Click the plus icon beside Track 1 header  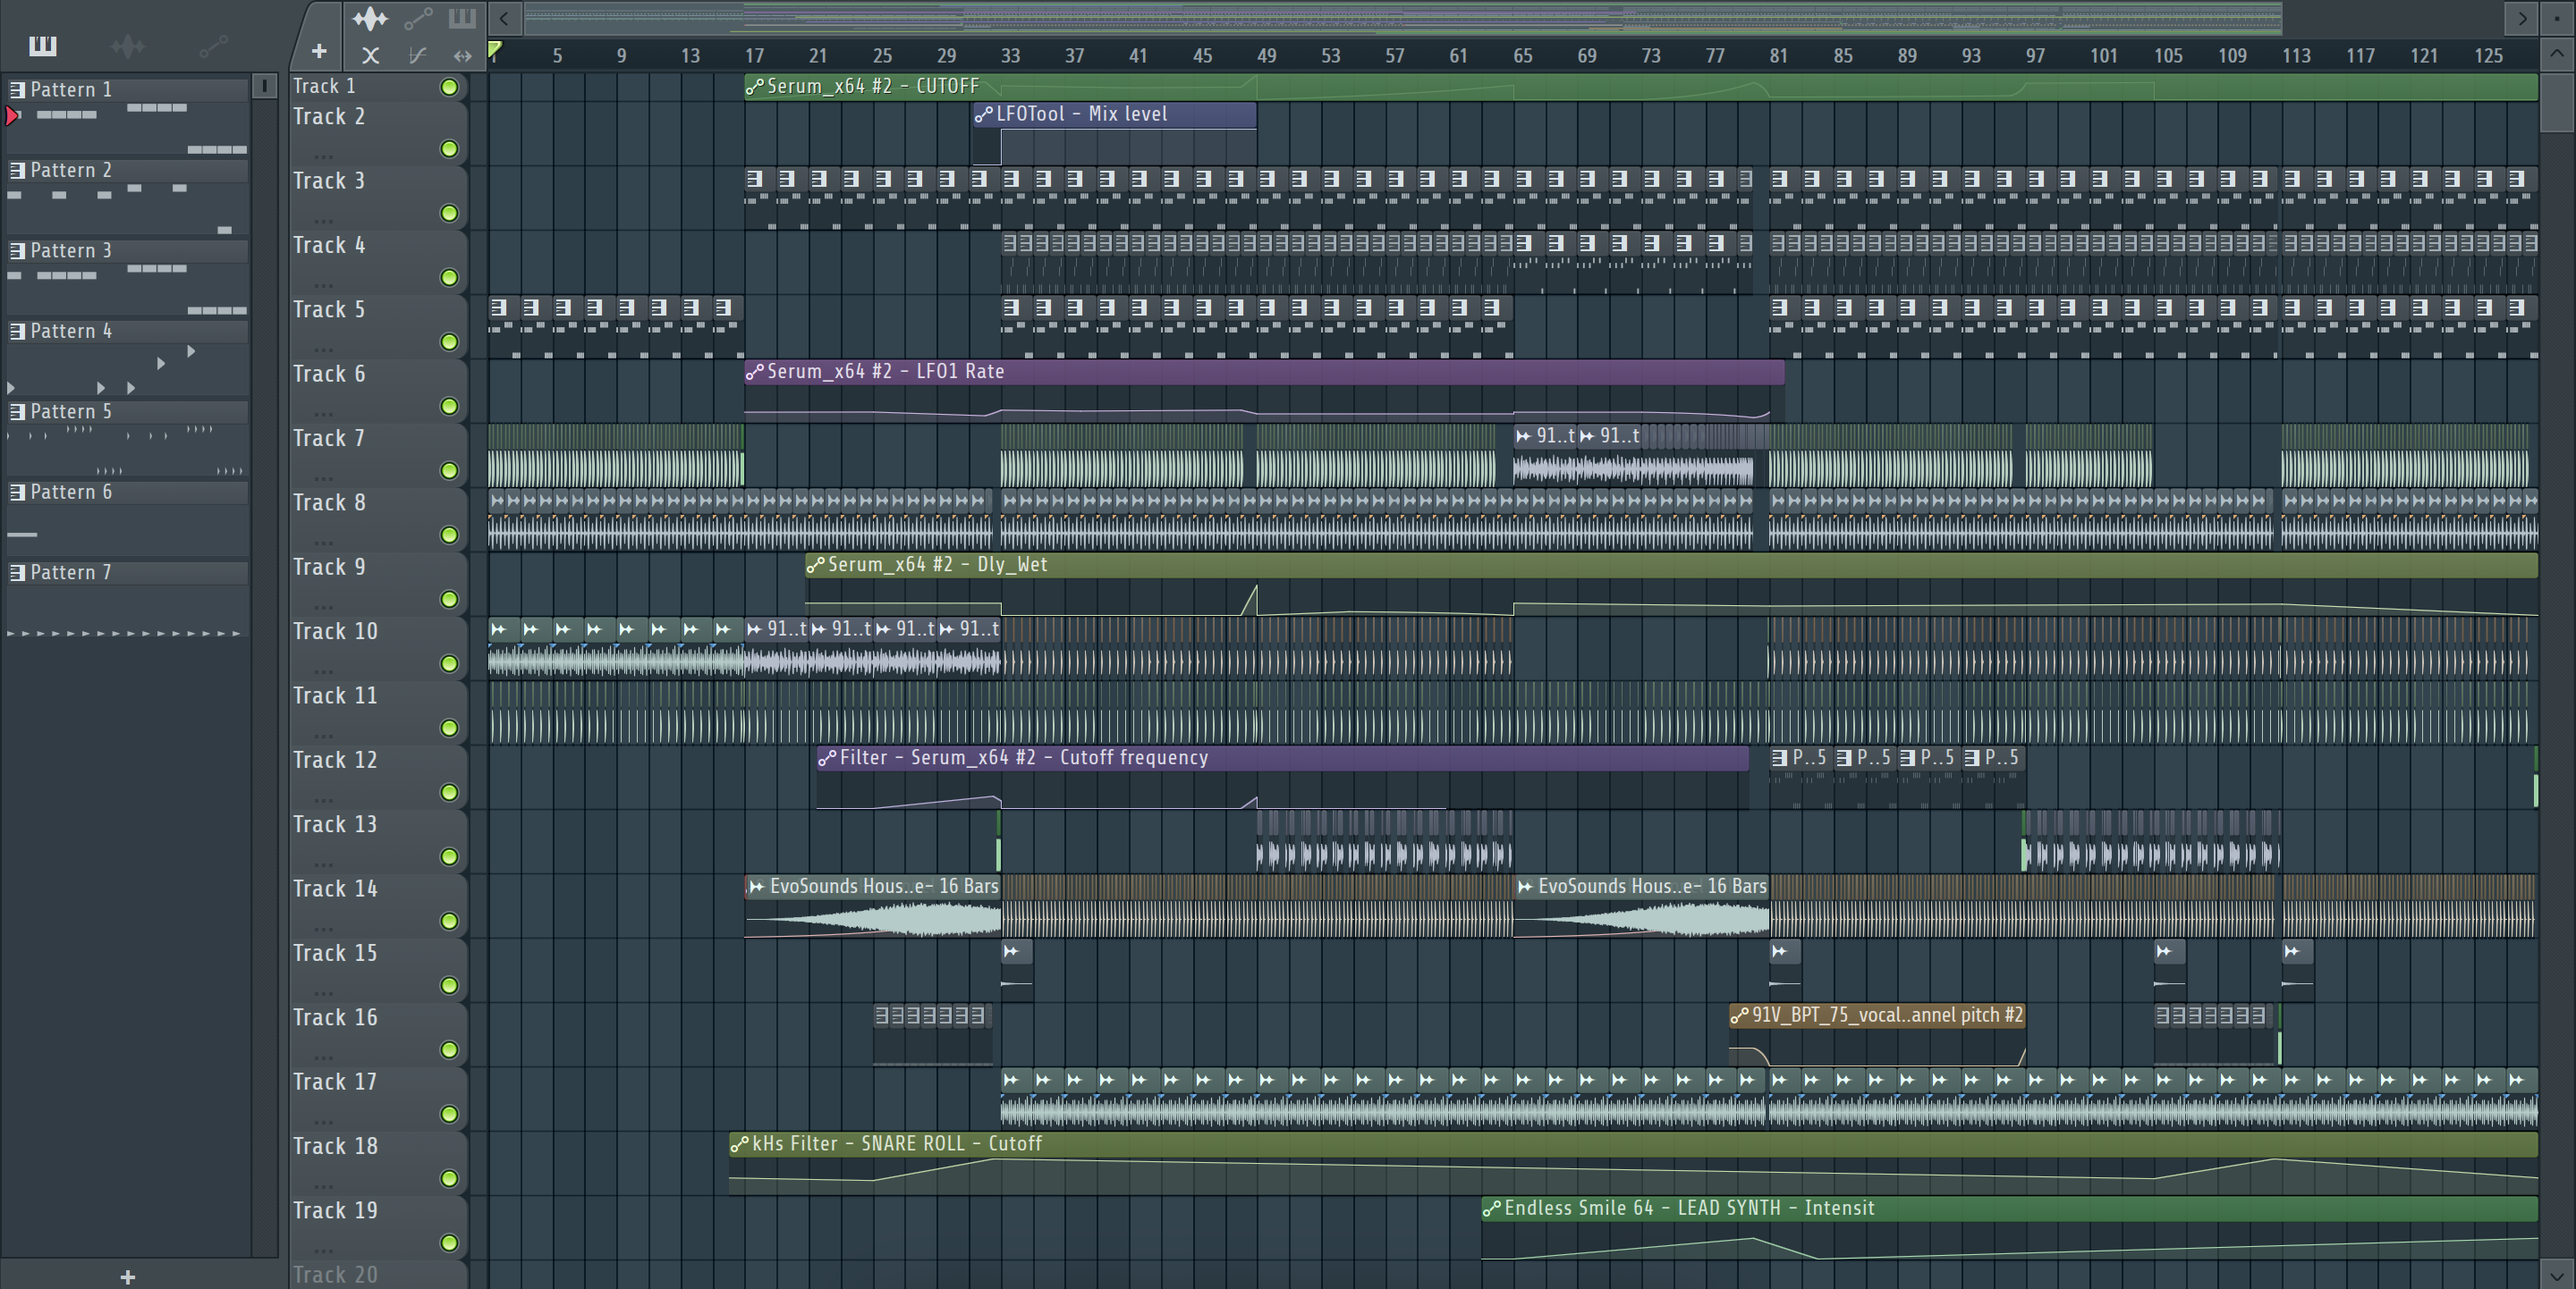[319, 51]
